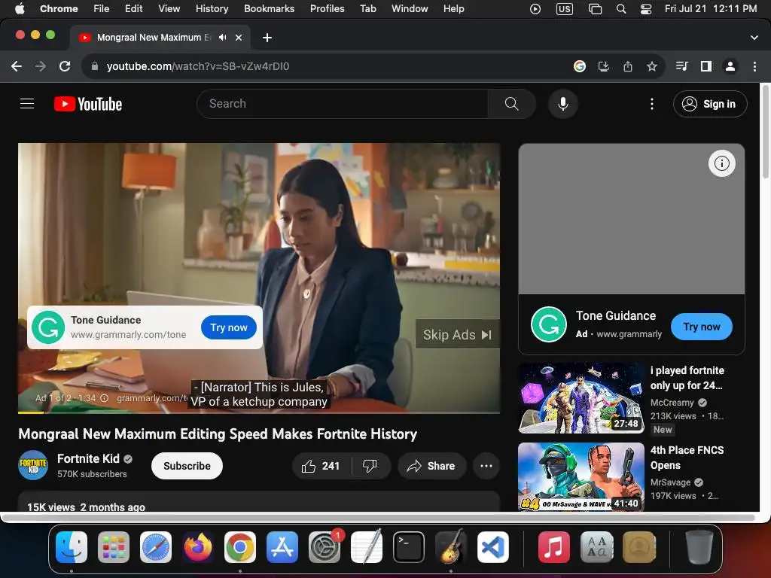Open the File menu
This screenshot has width=771, height=578.
point(102,8)
